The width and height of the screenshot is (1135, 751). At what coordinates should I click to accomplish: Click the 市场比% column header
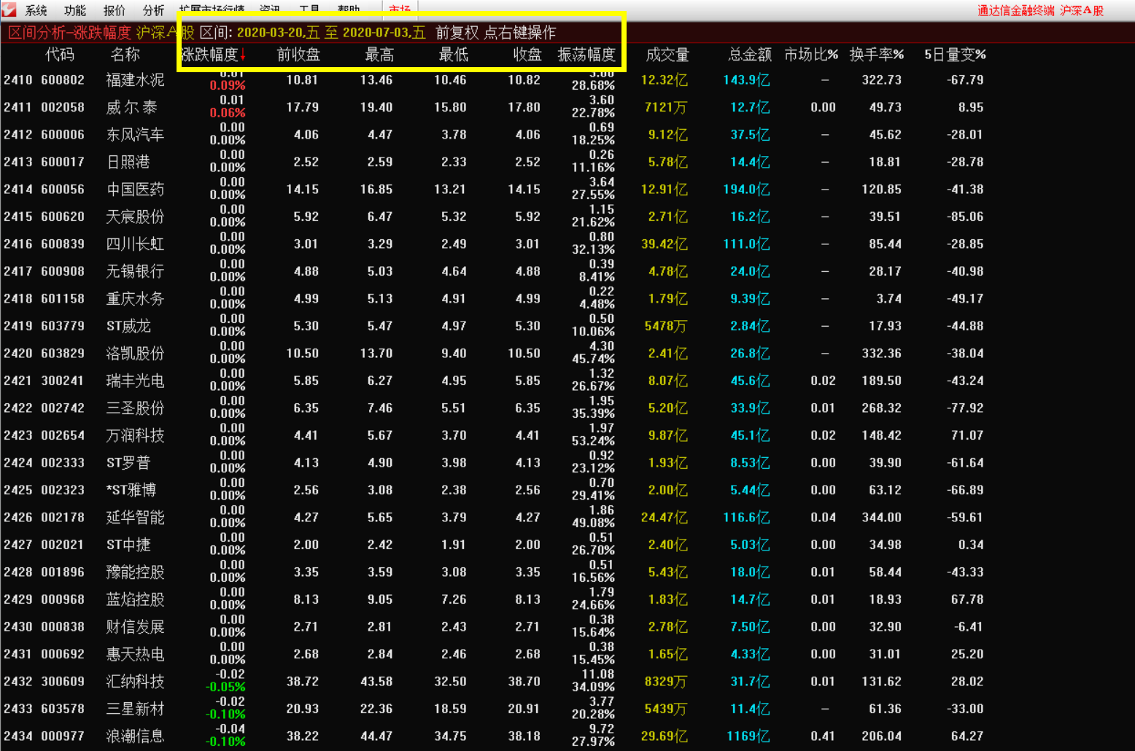(810, 55)
